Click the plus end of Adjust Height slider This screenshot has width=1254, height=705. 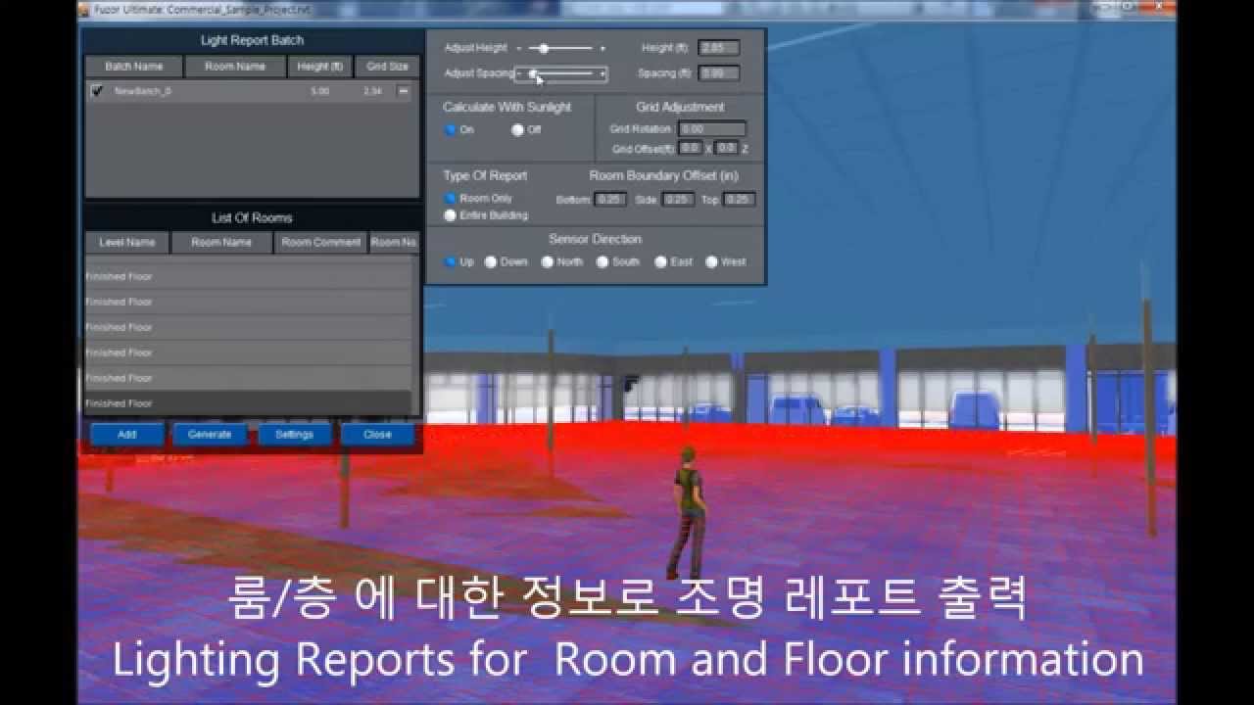(x=603, y=48)
